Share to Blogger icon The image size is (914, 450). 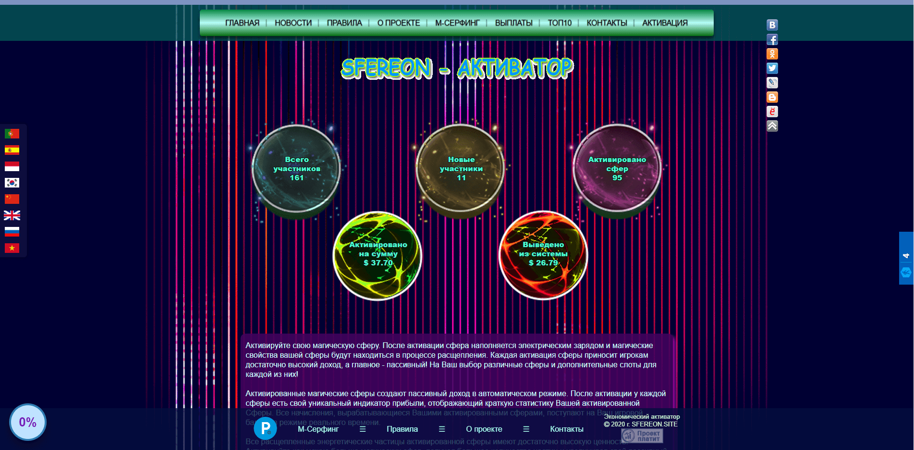(x=772, y=97)
